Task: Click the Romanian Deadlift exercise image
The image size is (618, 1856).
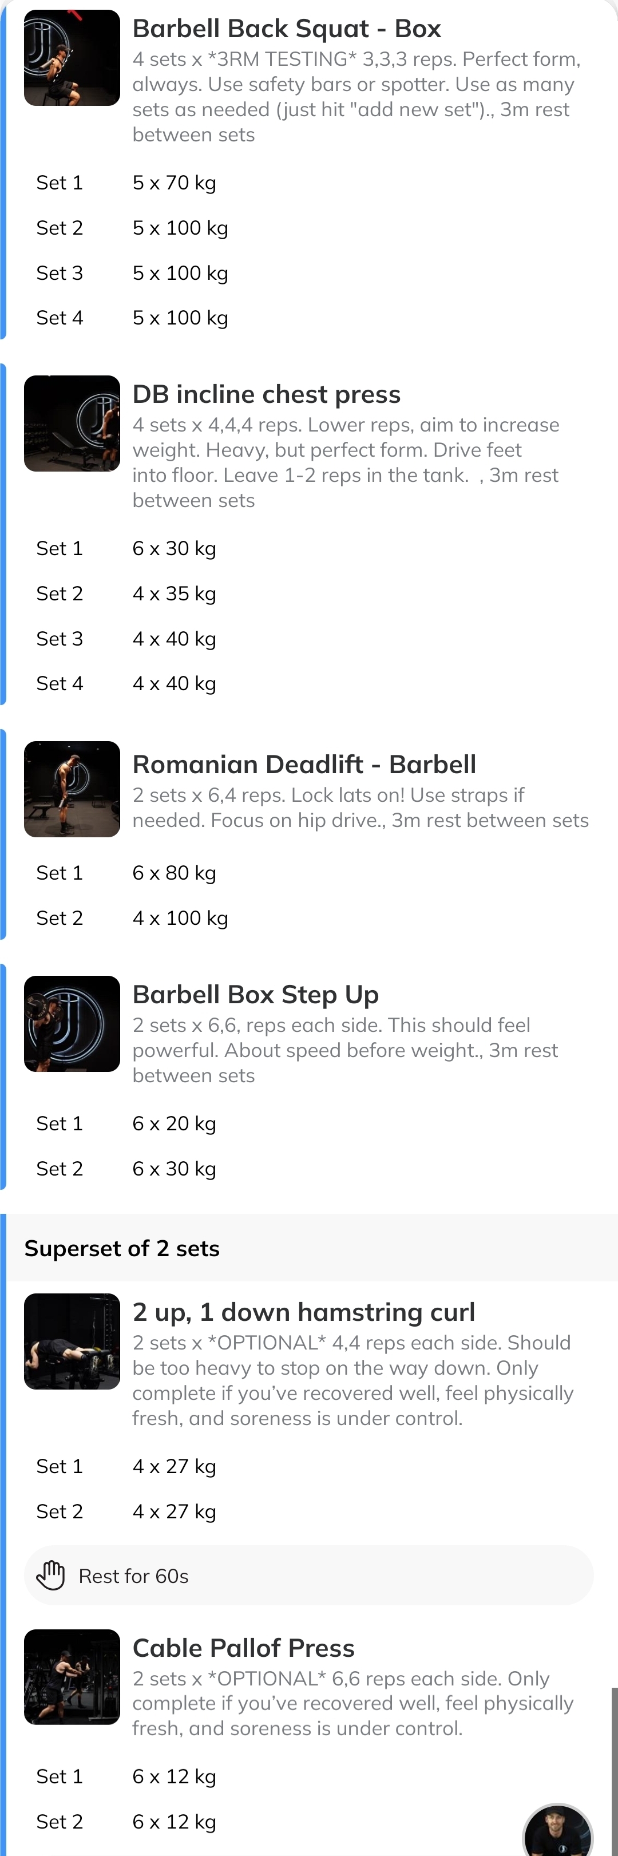Action: [72, 789]
